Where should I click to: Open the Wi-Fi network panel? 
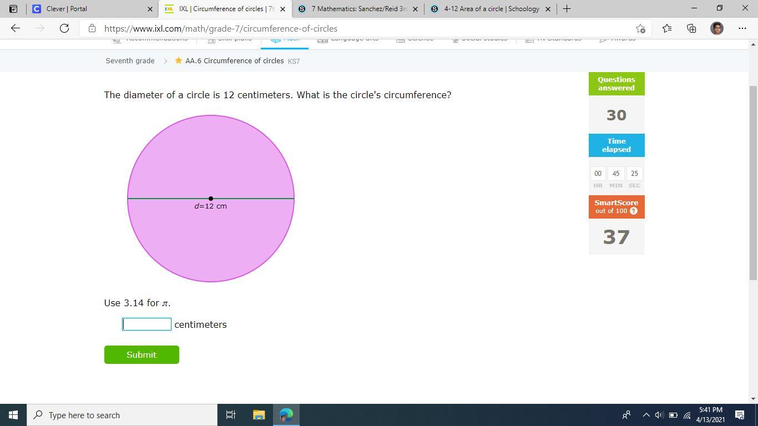pyautogui.click(x=687, y=415)
